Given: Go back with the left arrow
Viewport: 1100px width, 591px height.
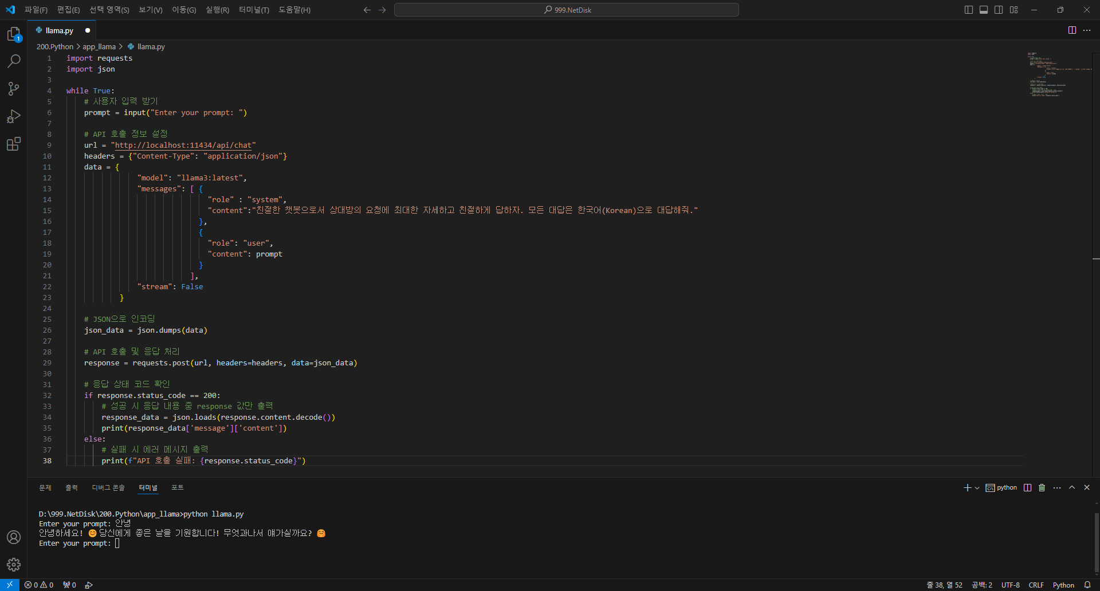Looking at the screenshot, I should (x=367, y=10).
